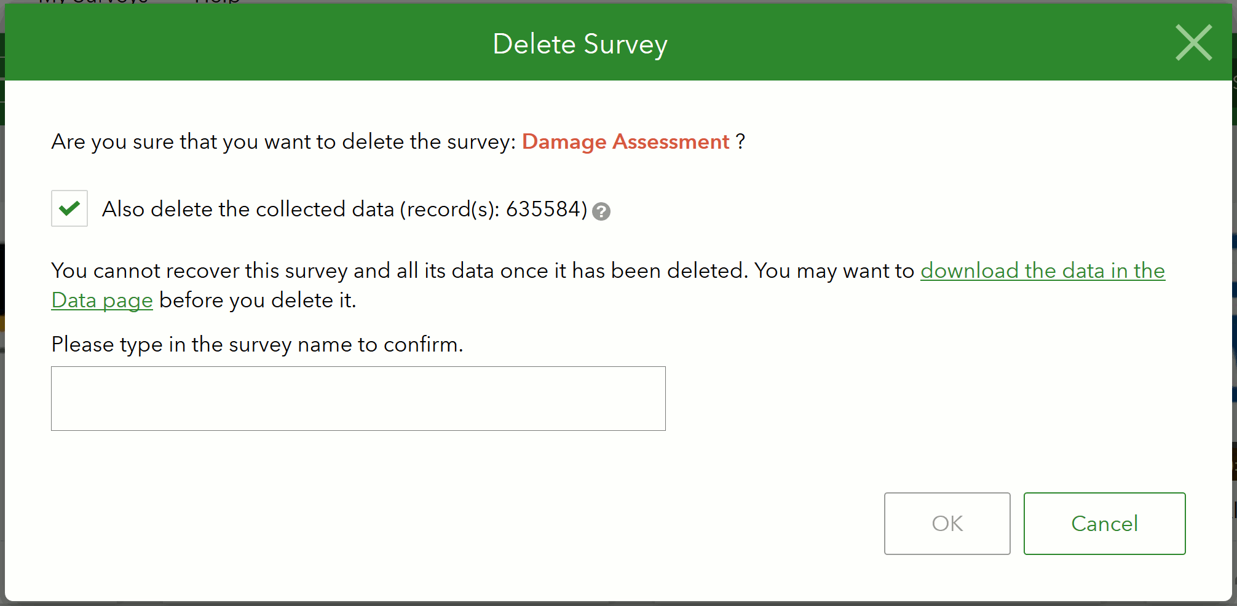Follow the Data page link text

click(x=102, y=300)
